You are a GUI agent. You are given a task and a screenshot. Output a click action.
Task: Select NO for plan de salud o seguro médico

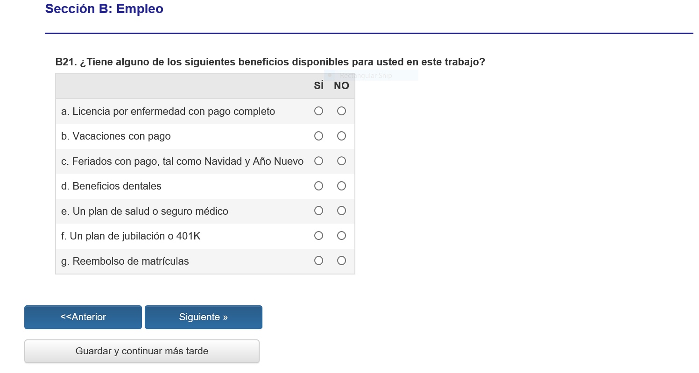(341, 211)
